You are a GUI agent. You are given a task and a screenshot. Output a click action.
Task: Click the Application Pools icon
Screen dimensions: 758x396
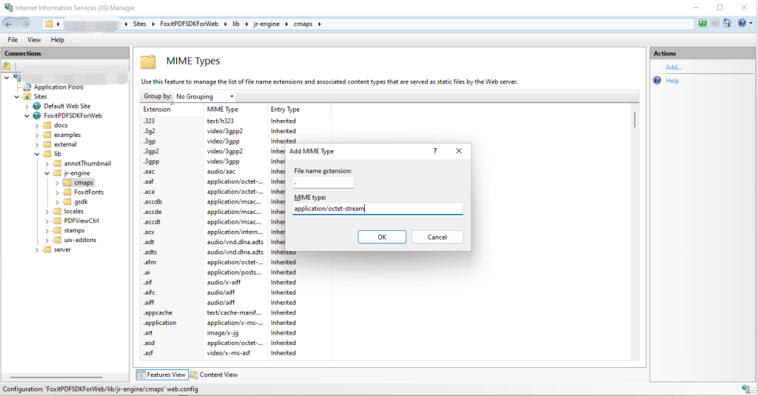pyautogui.click(x=27, y=87)
